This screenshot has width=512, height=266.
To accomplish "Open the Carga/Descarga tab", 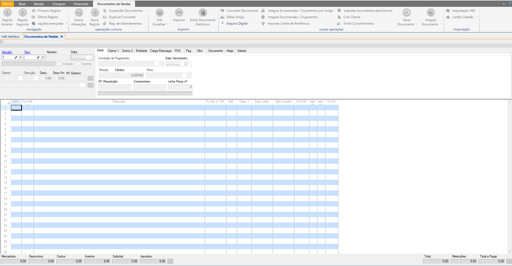I will click(x=161, y=51).
